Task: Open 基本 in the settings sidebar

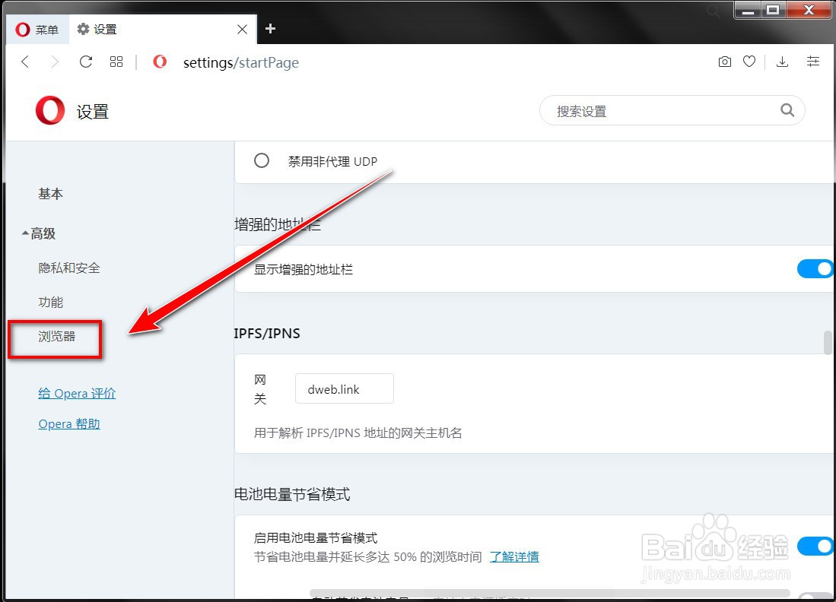Action: (50, 194)
